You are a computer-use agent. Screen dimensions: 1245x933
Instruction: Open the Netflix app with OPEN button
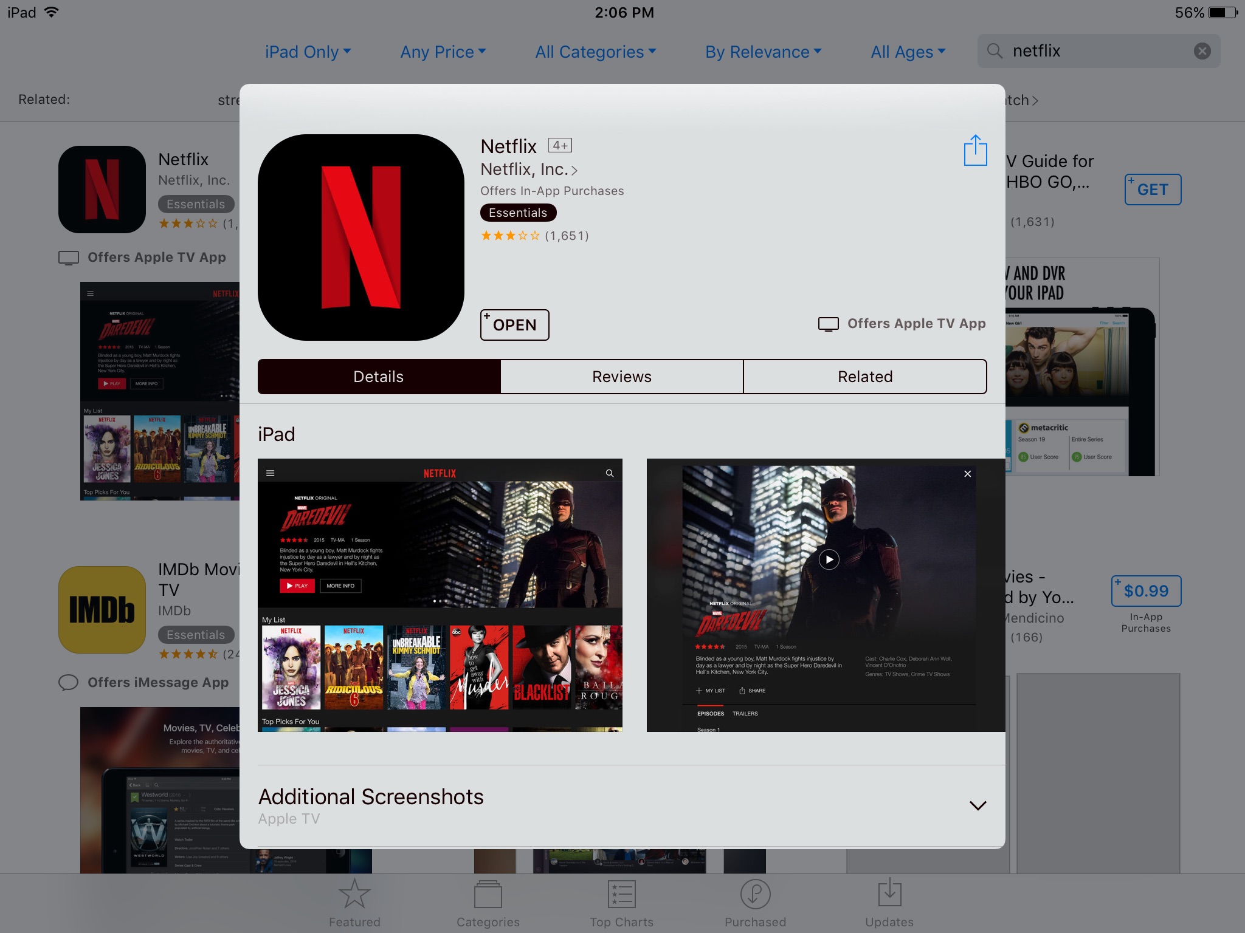click(514, 325)
